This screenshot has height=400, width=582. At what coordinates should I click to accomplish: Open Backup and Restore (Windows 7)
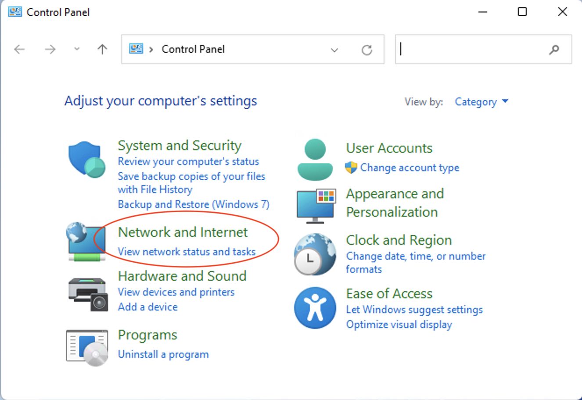(x=194, y=204)
